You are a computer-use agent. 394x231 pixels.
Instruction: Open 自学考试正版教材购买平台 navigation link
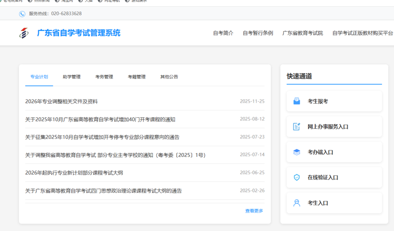click(362, 33)
